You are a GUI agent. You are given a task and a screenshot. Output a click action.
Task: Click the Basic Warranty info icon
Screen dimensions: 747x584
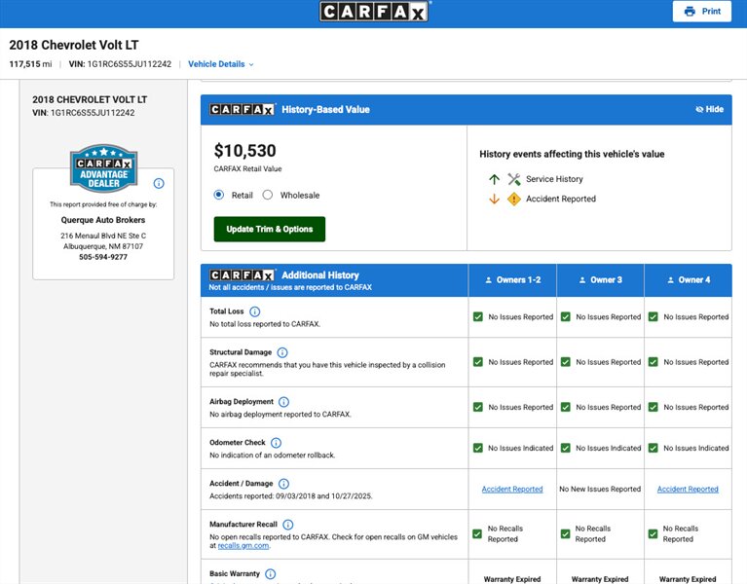click(270, 574)
